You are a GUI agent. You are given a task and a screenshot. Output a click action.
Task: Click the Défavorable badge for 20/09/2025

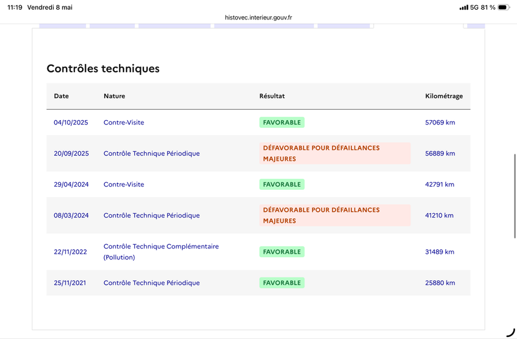pos(335,153)
